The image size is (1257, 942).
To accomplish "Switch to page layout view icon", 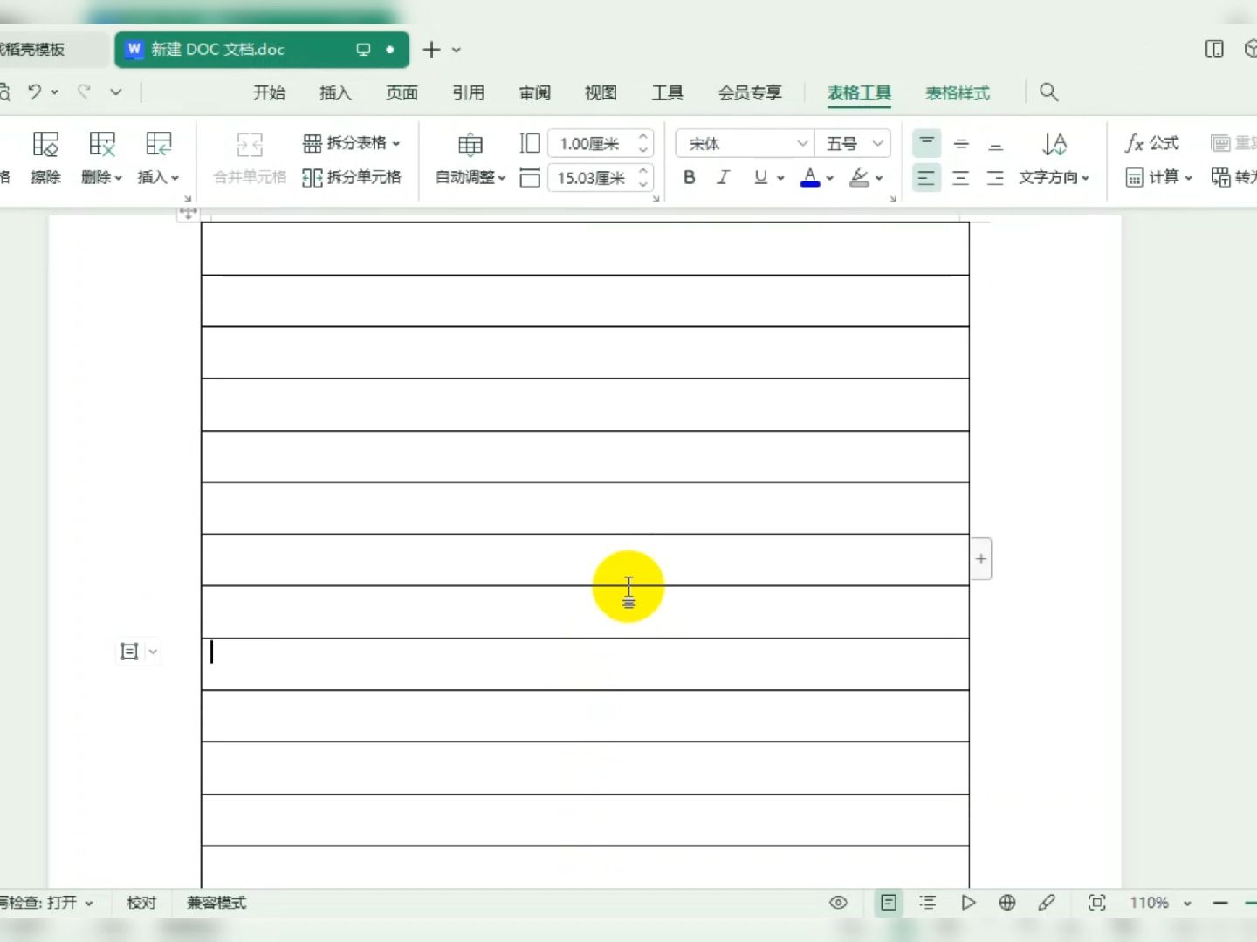I will point(889,903).
